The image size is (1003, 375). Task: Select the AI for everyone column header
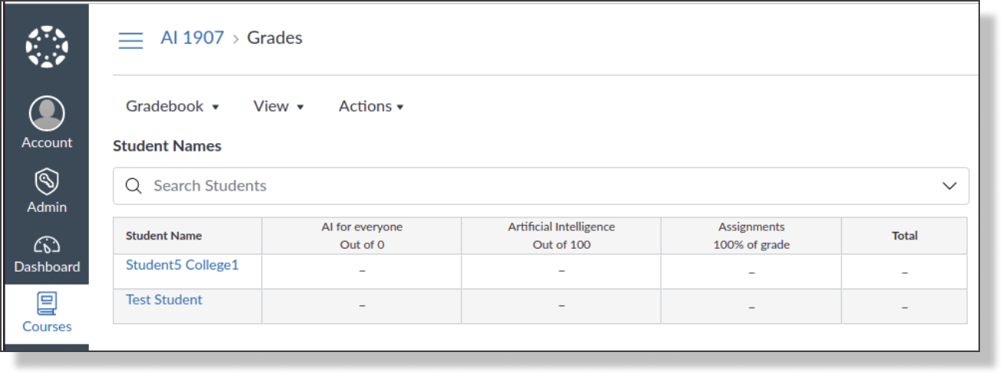click(x=362, y=236)
